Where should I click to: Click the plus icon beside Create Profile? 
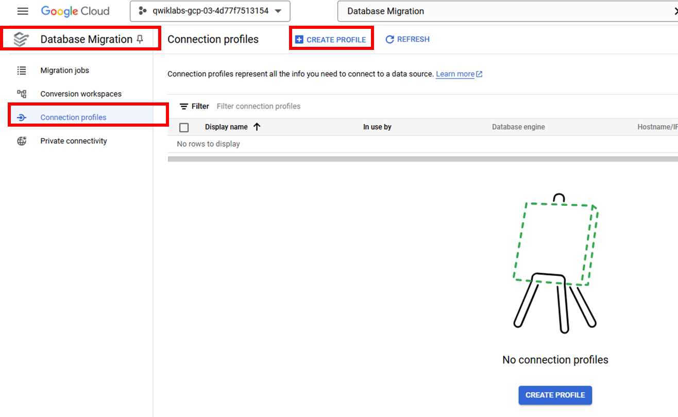pos(299,40)
